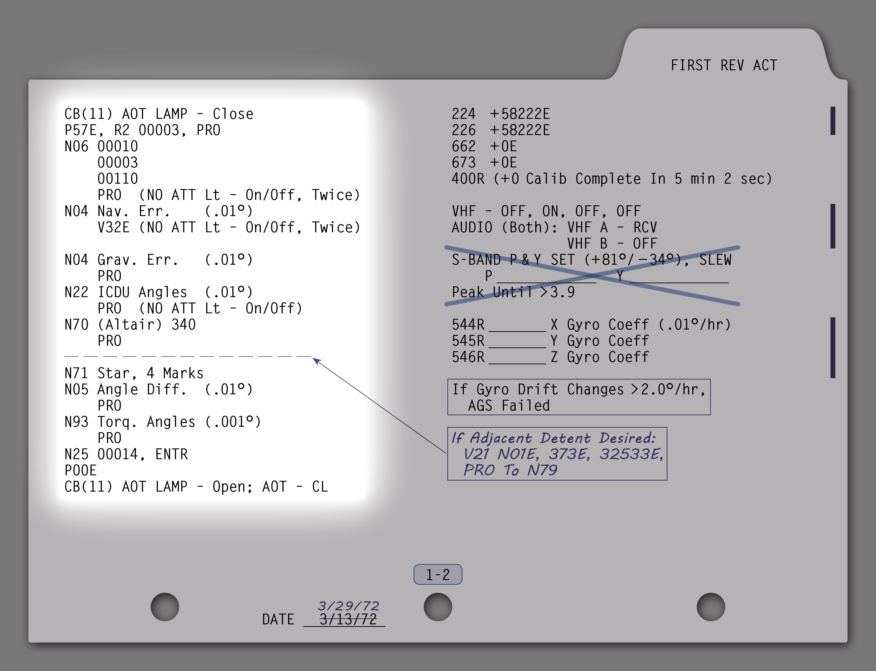Screen dimensions: 876x671
Task: Click the center binder hole
Action: click(438, 607)
